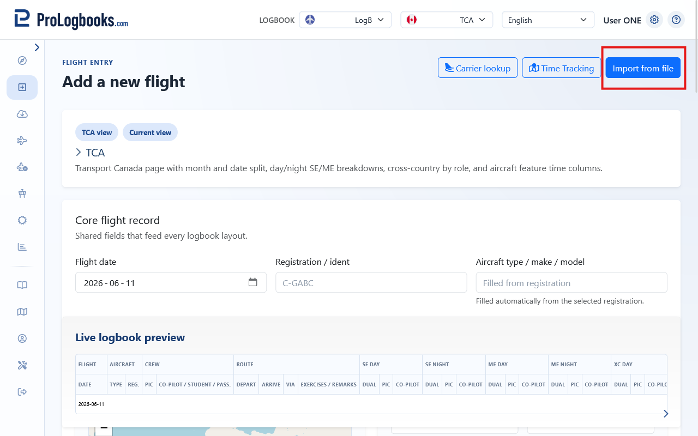
Task: Click the Flight date field
Action: coord(171,283)
